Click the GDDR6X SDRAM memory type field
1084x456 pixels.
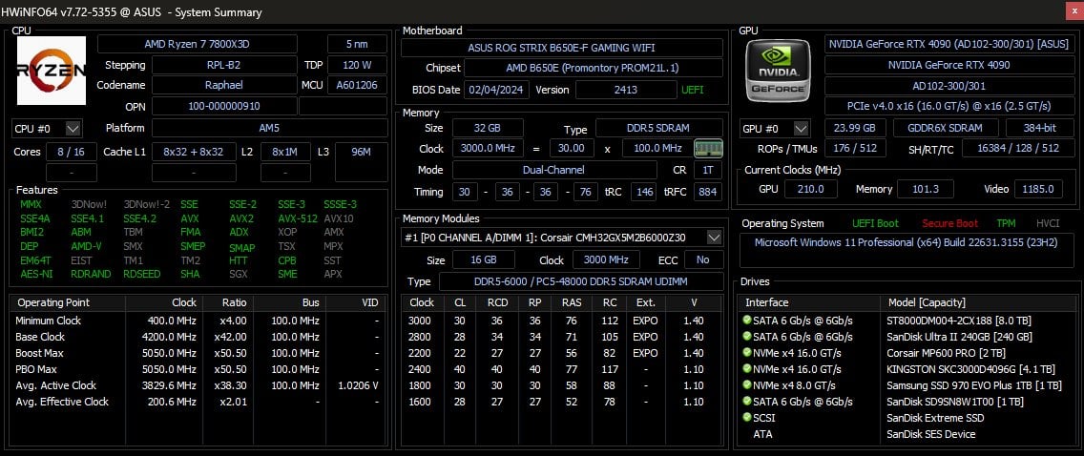(x=946, y=129)
